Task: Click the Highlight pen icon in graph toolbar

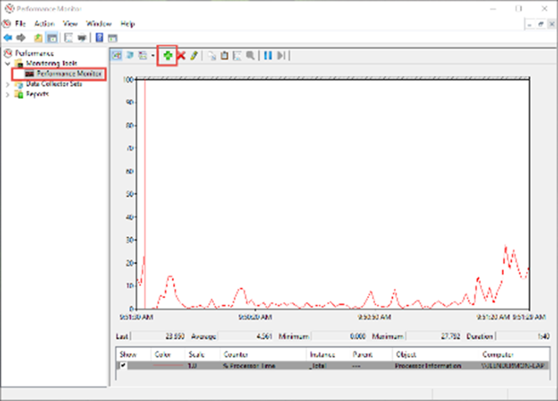Action: tap(194, 55)
